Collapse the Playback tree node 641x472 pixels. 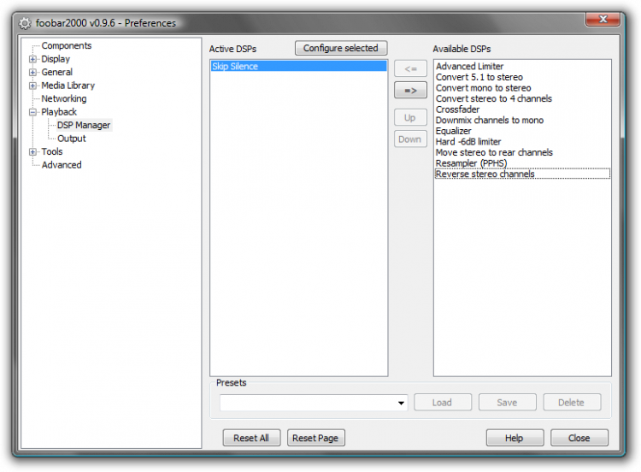(32, 112)
